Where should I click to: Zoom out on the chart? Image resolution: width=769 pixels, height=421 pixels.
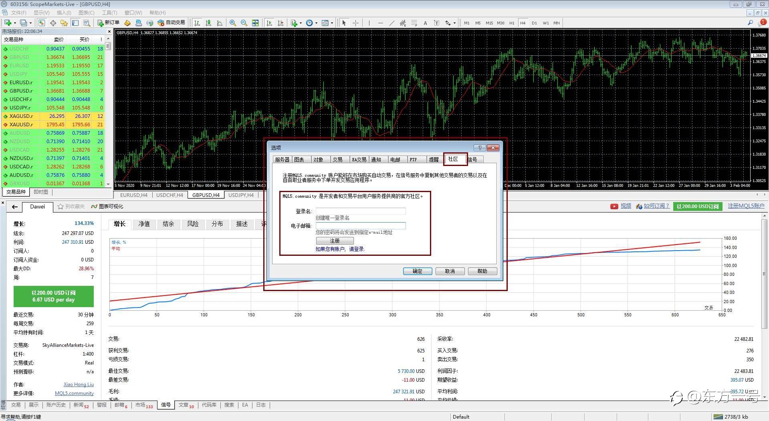244,23
